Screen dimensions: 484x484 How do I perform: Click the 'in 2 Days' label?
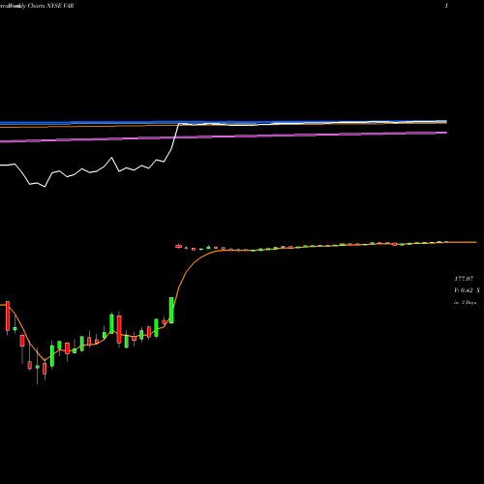point(465,303)
